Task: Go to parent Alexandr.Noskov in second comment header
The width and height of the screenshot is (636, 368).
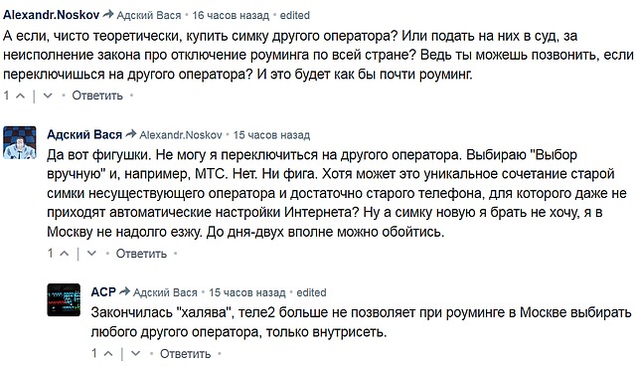Action: tap(181, 135)
